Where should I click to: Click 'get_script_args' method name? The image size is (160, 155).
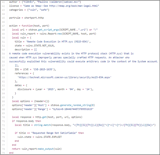[49, 30]
